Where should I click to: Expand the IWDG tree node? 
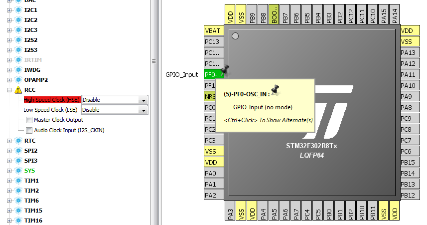point(9,70)
